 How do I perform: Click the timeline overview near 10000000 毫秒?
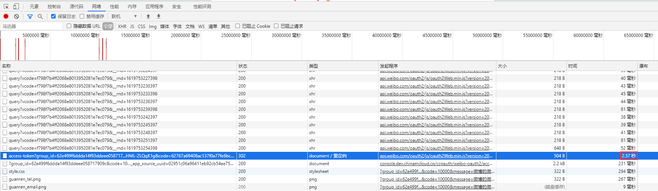[x=85, y=48]
